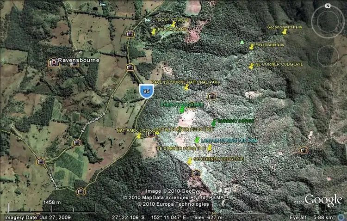This screenshot has height=221, width=347.
Task: Click the blue route 85 highway shield
Action: tap(147, 92)
